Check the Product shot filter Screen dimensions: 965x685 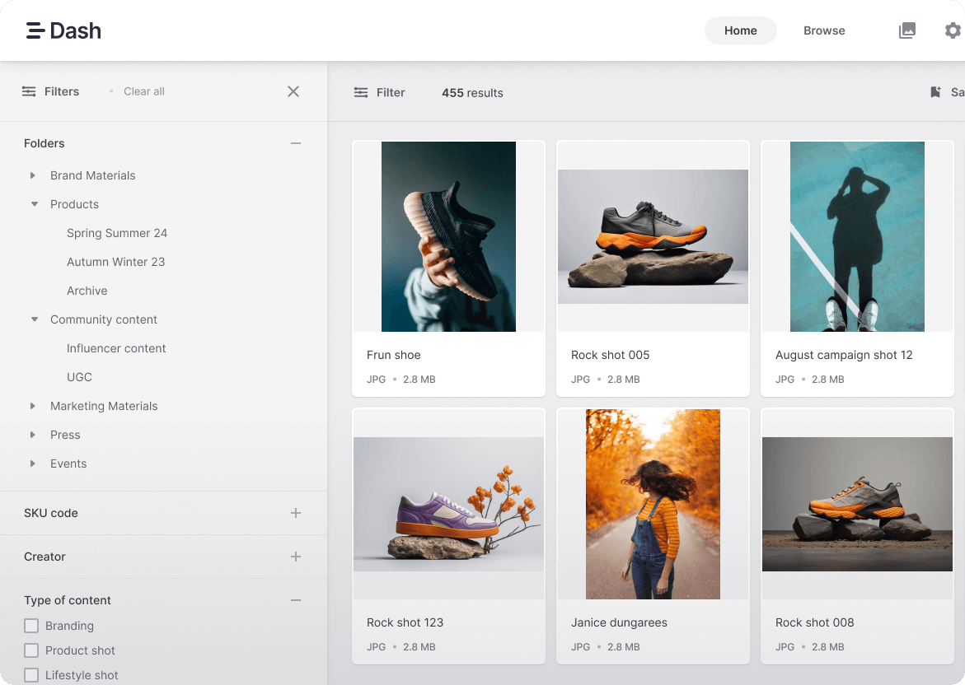[30, 650]
